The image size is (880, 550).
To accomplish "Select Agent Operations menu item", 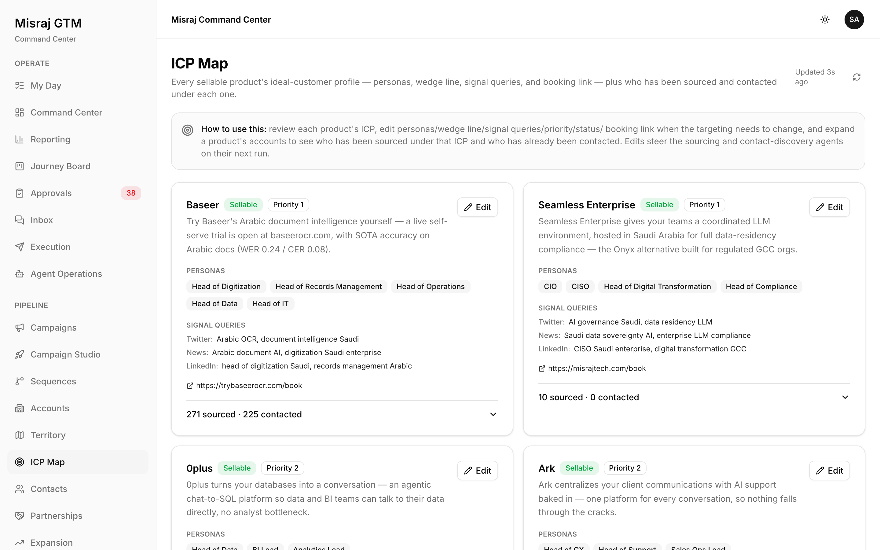I will (78, 274).
